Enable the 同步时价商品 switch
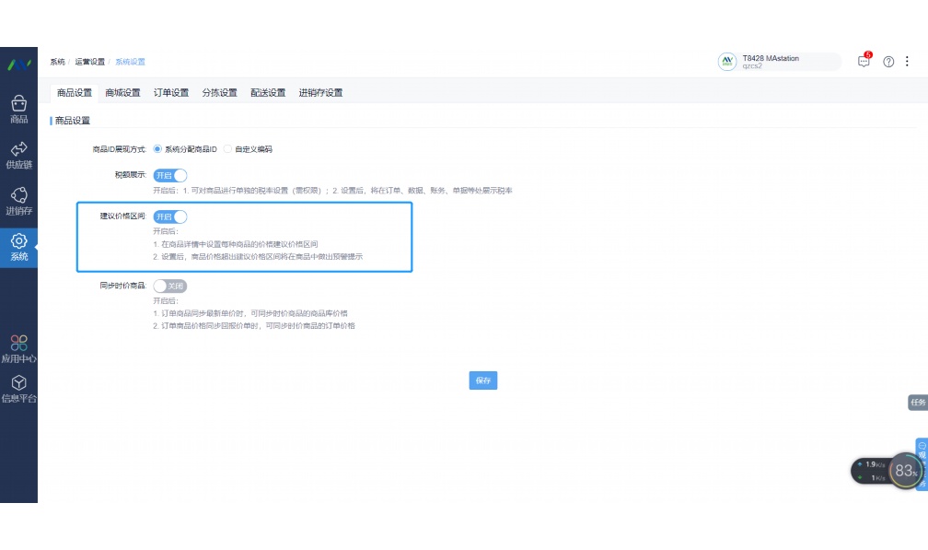Screen dimensions: 928x550 point(169,286)
